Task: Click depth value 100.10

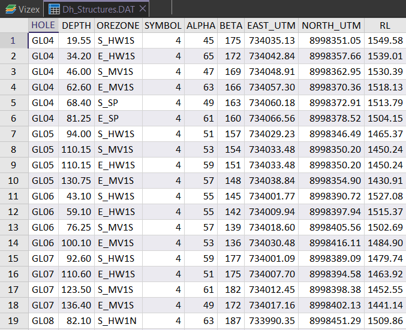Action: (76, 243)
